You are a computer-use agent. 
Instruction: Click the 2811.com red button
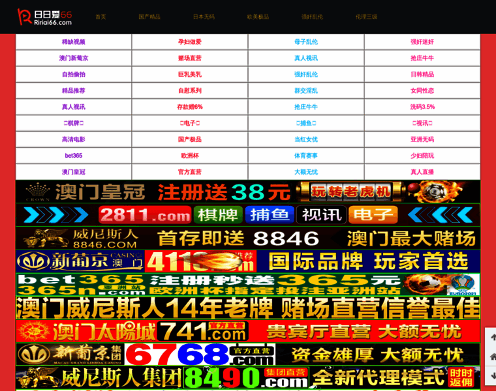pos(145,215)
